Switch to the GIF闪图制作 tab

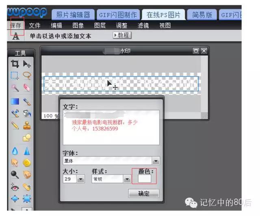pos(118,15)
